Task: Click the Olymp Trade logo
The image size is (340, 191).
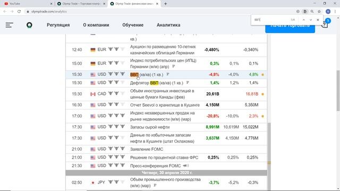Action: pyautogui.click(x=29, y=25)
